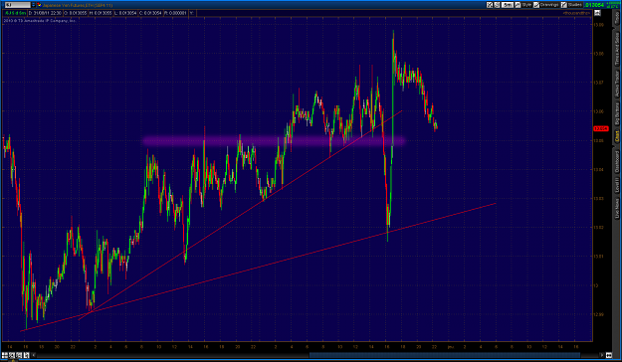Select the steeper upper red trendline
The width and height of the screenshot is (622, 362).
tap(240, 215)
